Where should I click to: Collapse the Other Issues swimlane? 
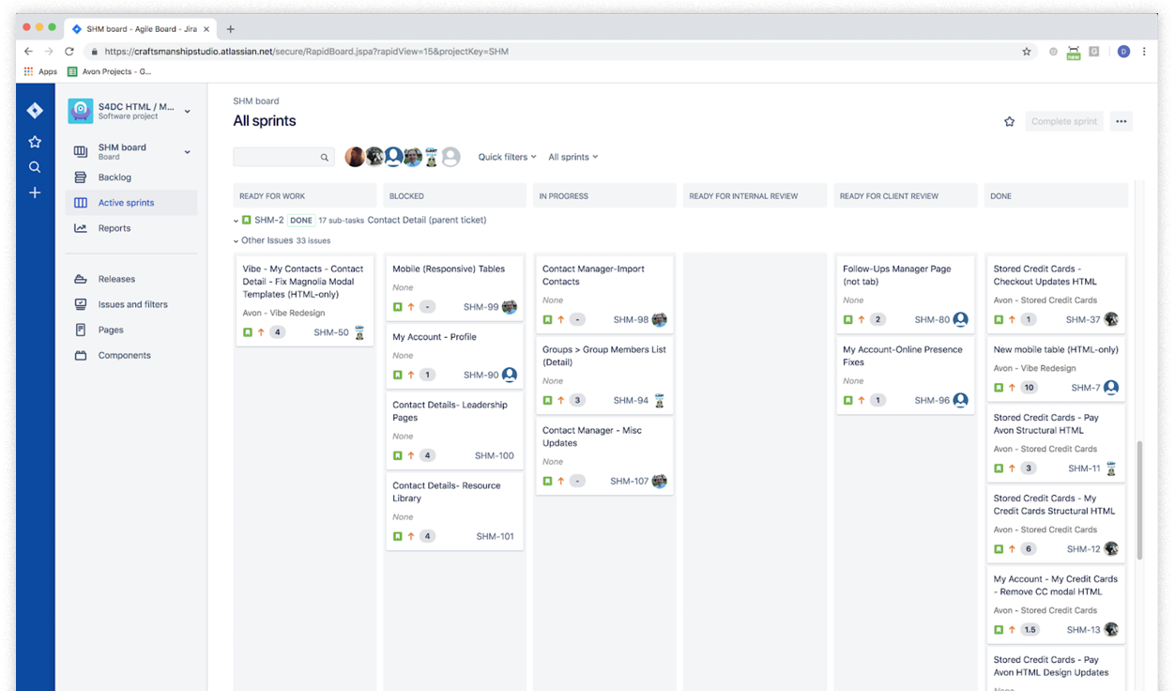click(237, 241)
